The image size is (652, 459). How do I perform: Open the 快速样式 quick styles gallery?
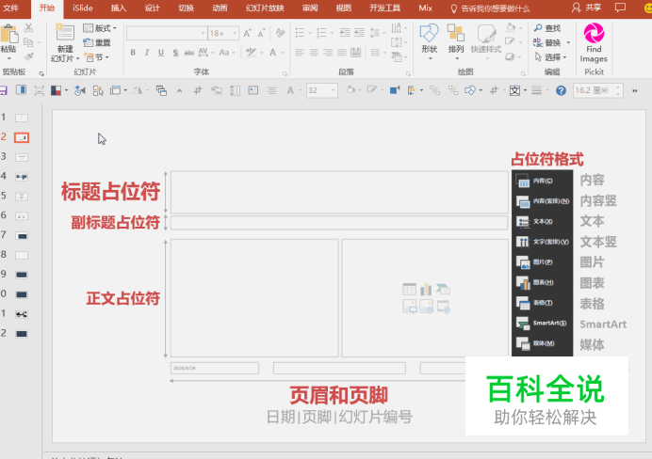point(485,41)
